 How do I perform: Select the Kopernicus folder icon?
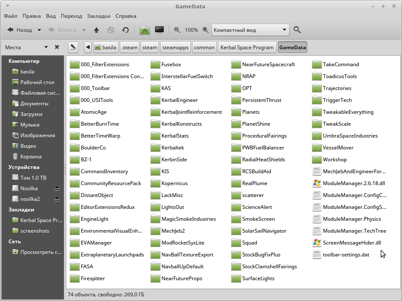(156, 183)
